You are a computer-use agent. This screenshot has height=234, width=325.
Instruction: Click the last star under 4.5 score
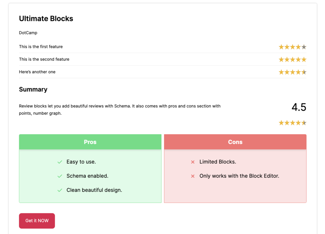tap(304, 123)
